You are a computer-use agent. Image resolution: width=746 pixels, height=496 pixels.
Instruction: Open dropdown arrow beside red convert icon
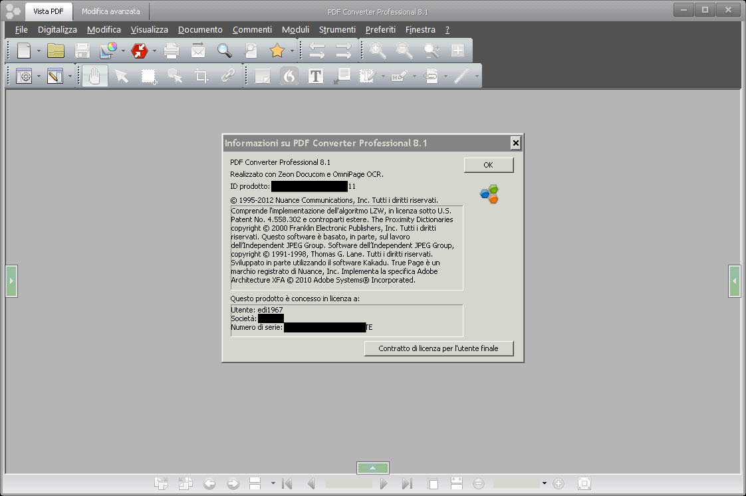click(154, 51)
